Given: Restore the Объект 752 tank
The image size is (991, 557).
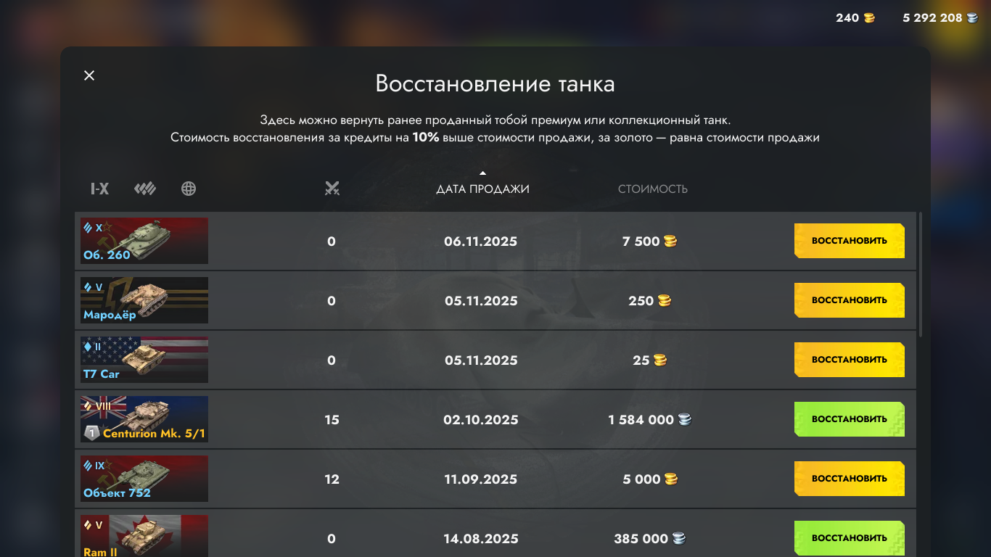Looking at the screenshot, I should click(849, 479).
